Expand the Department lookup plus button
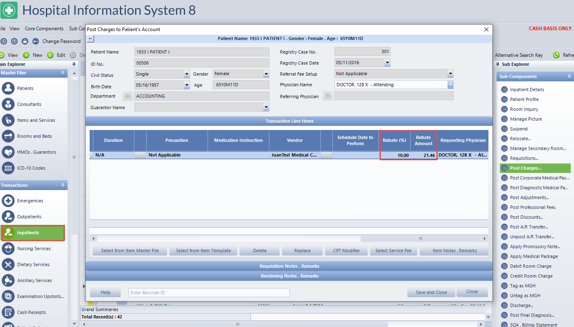 pyautogui.click(x=127, y=96)
